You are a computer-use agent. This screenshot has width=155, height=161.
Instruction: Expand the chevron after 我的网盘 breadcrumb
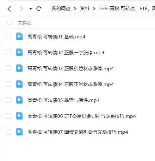75,9
